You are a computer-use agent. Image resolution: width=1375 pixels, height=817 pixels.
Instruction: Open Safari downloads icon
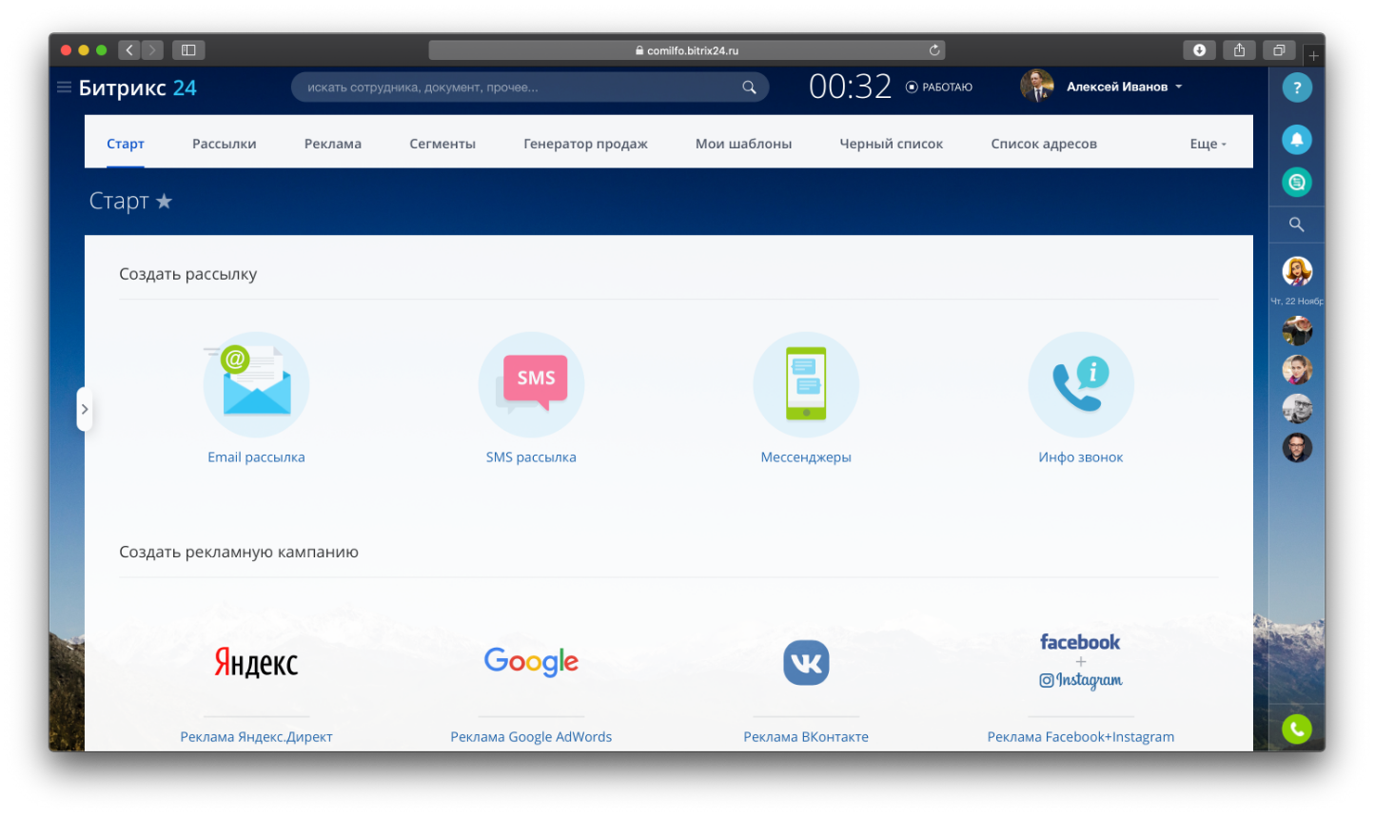[1199, 50]
